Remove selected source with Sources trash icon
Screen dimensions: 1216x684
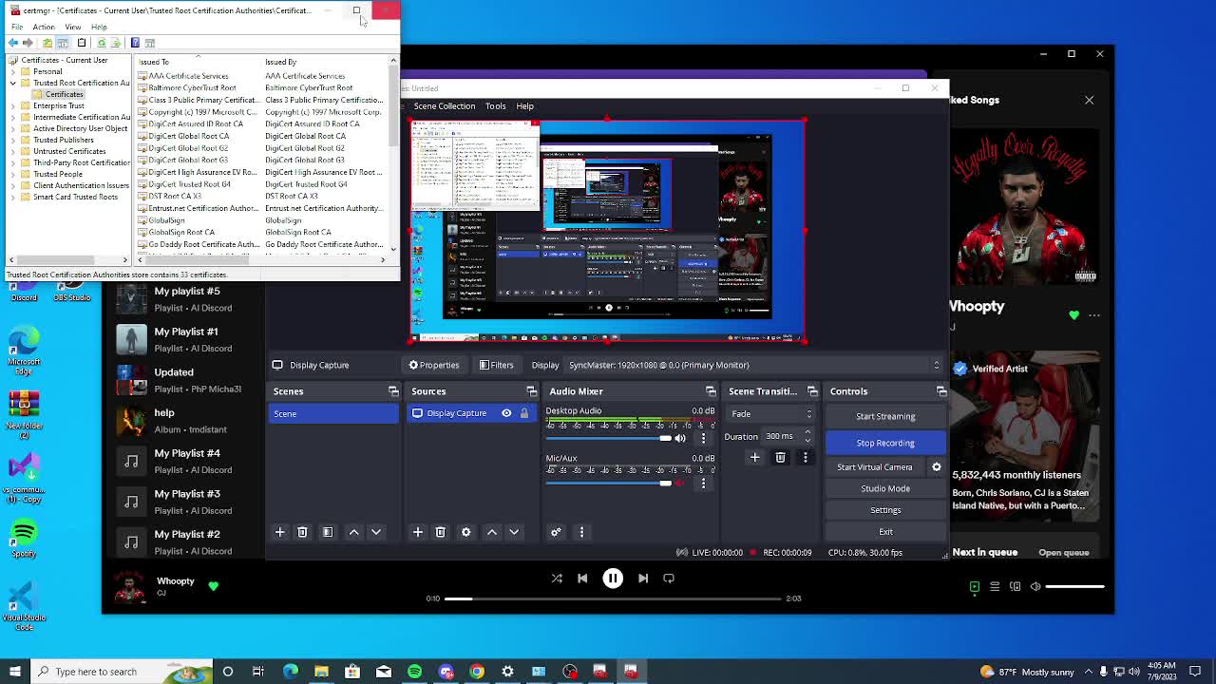[x=440, y=532]
